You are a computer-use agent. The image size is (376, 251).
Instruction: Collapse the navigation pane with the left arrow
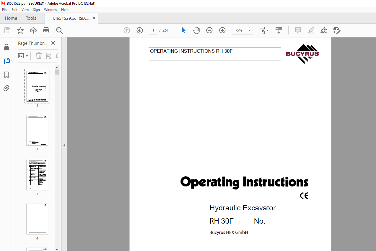(64, 145)
